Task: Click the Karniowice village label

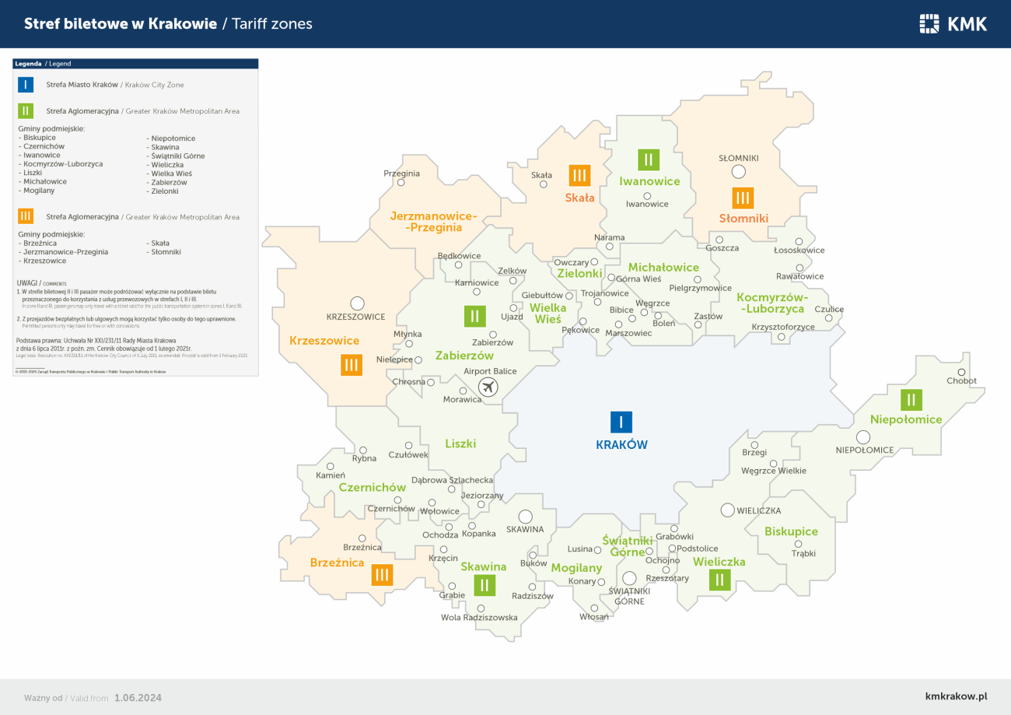Action: tap(477, 282)
